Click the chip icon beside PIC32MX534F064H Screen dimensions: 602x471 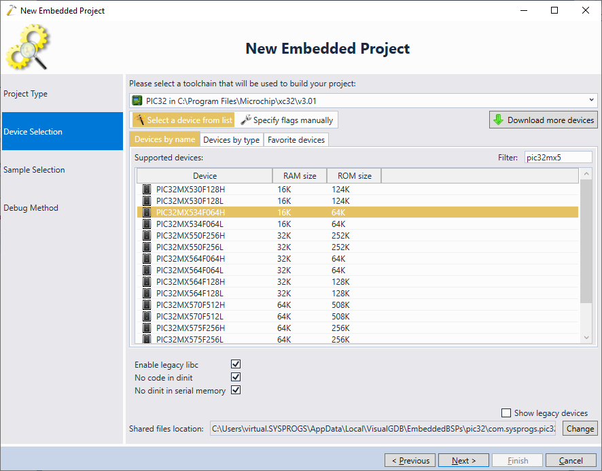click(x=147, y=213)
